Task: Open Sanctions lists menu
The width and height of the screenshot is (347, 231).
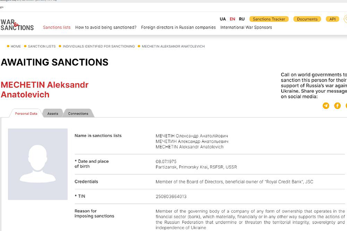Action: tap(57, 27)
